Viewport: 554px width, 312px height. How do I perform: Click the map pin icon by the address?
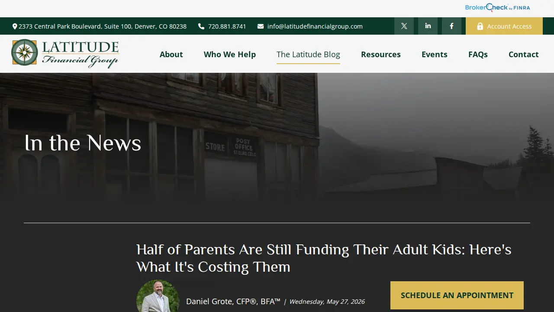pos(15,26)
